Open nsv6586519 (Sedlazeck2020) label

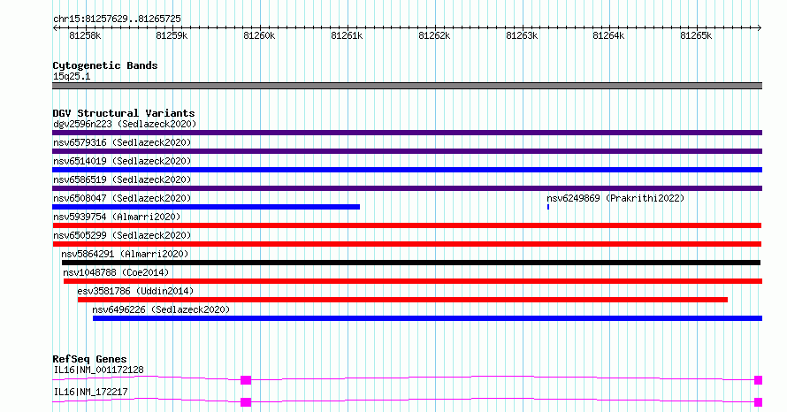click(x=122, y=179)
